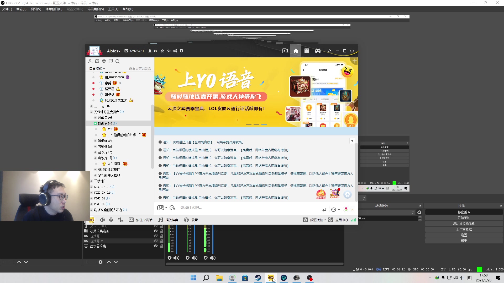Image resolution: width=504 pixels, height=283 pixels.
Task: Toggle visibility of 视频采集设备 source
Action: click(x=156, y=231)
